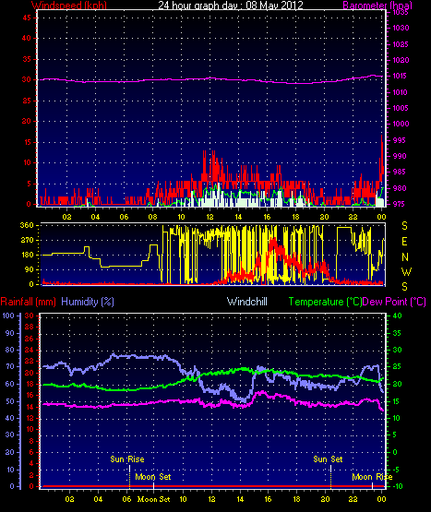Screen dimensions: 431x512
Task: Click the Dew Point (°C) legend label
Action: coord(394,302)
